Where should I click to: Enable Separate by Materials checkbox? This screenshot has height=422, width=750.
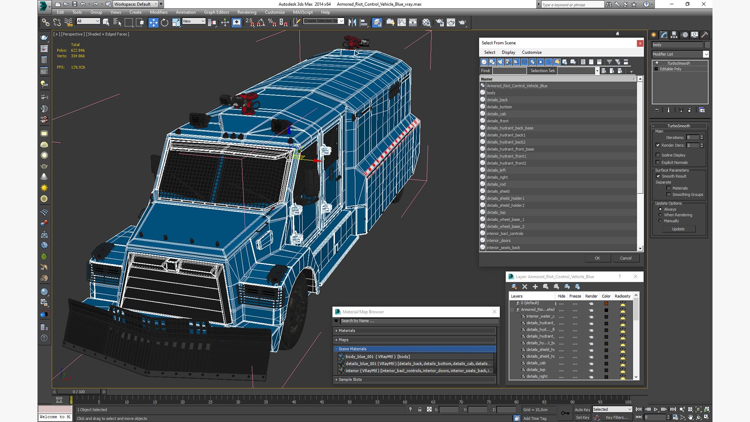coord(669,188)
